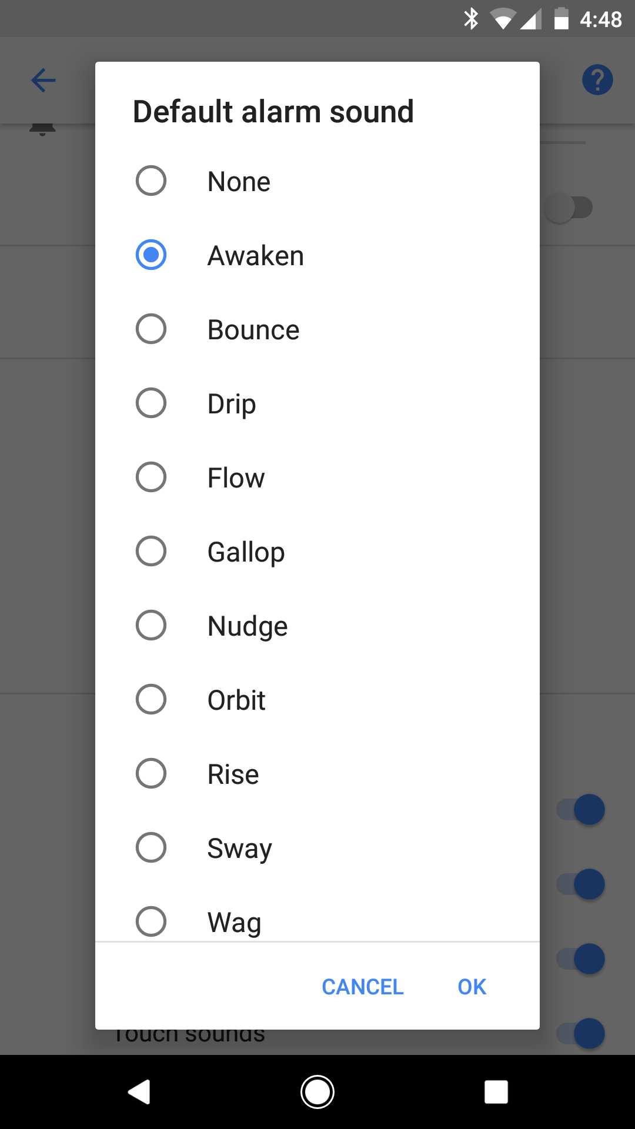Tap the Android home navigation button

(317, 1091)
